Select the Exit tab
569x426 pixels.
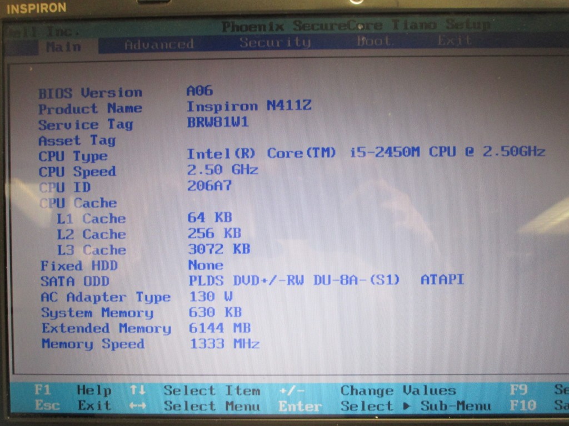(x=454, y=40)
